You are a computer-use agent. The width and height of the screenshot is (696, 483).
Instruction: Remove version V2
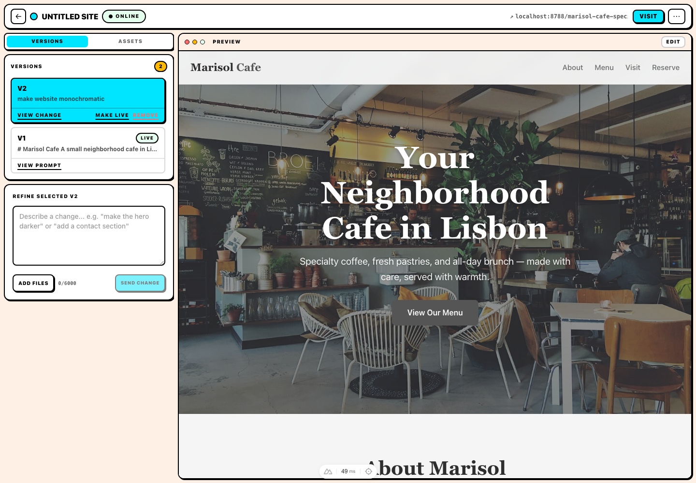[145, 115]
